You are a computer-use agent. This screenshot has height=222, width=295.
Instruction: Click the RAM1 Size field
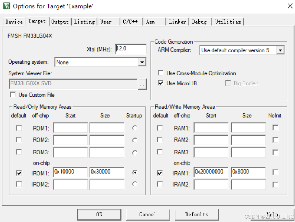248,128
